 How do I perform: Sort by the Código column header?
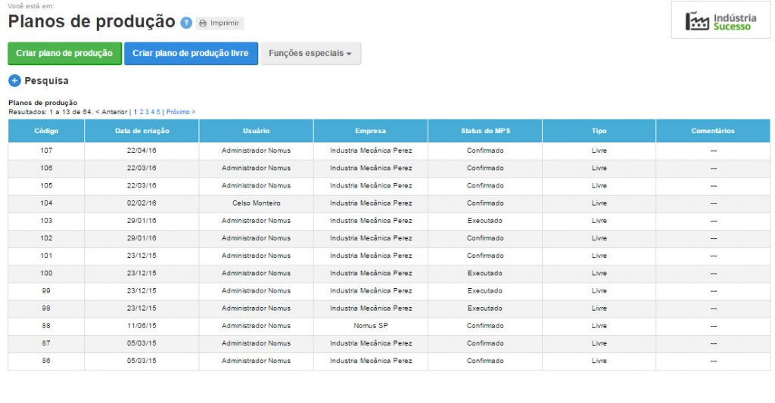[x=46, y=131]
